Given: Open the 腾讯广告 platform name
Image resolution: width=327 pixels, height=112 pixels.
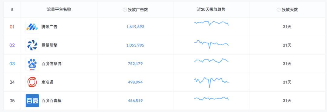Looking at the screenshot, I should coord(49,27).
